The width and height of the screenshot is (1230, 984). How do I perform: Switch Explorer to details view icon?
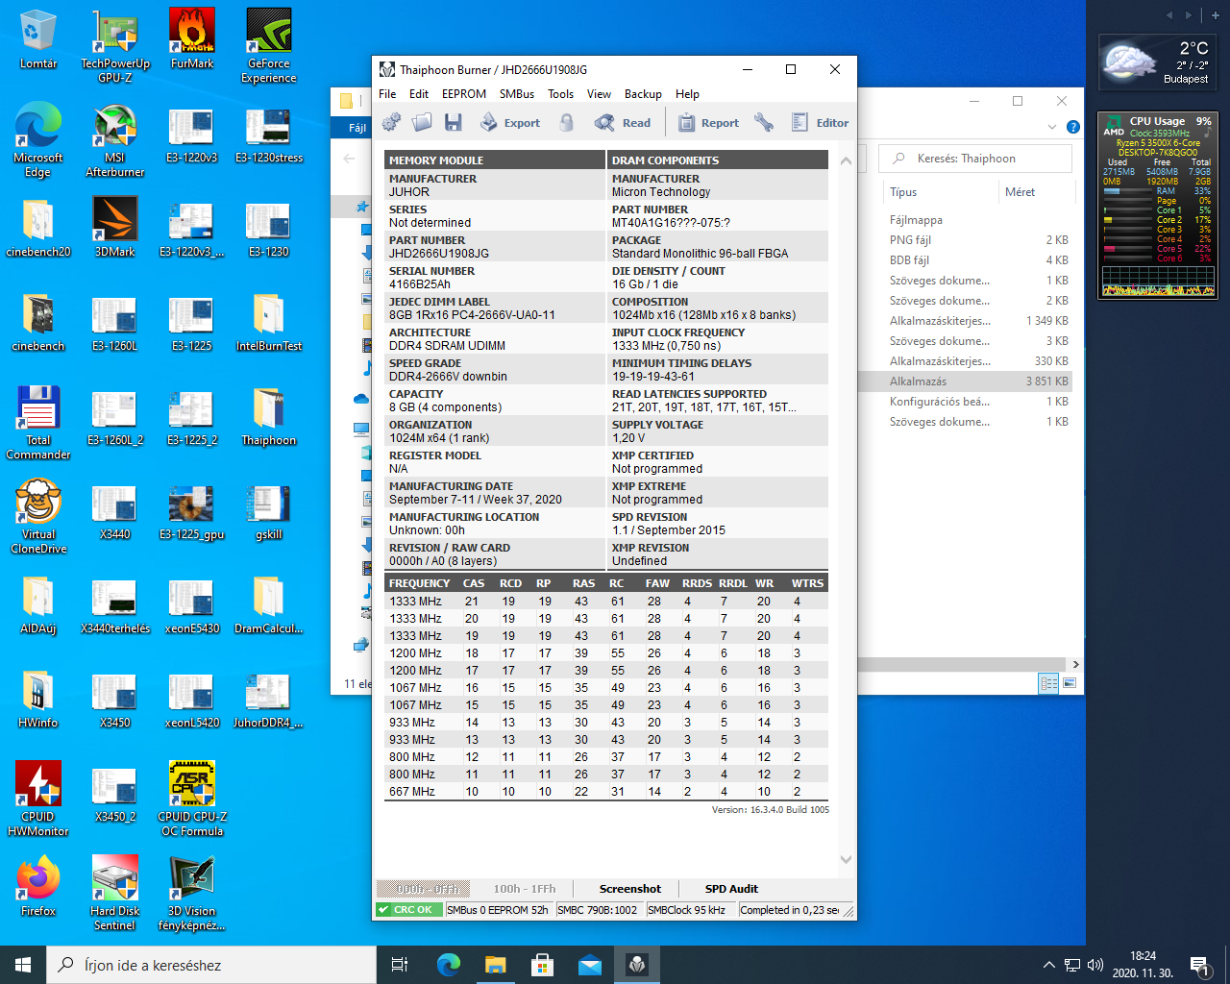pos(1048,683)
